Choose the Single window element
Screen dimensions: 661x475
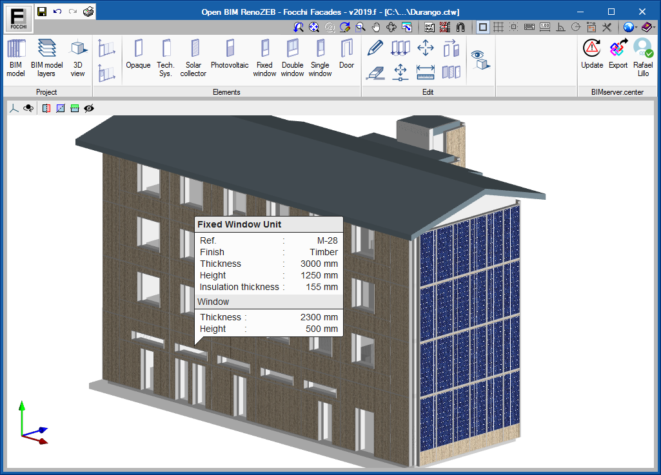321,58
